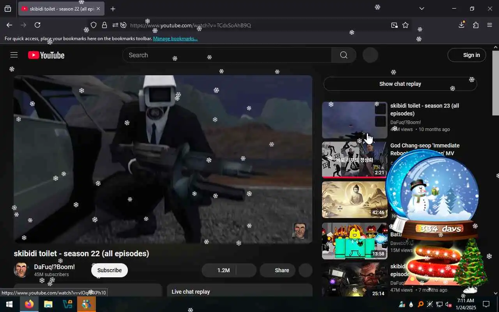Viewport: 499px width, 312px height.
Task: Open DaFuq!?Boom! channel avatar
Action: pyautogui.click(x=21, y=270)
